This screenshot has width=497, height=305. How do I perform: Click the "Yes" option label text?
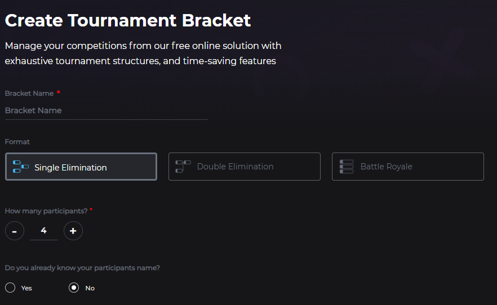point(26,288)
